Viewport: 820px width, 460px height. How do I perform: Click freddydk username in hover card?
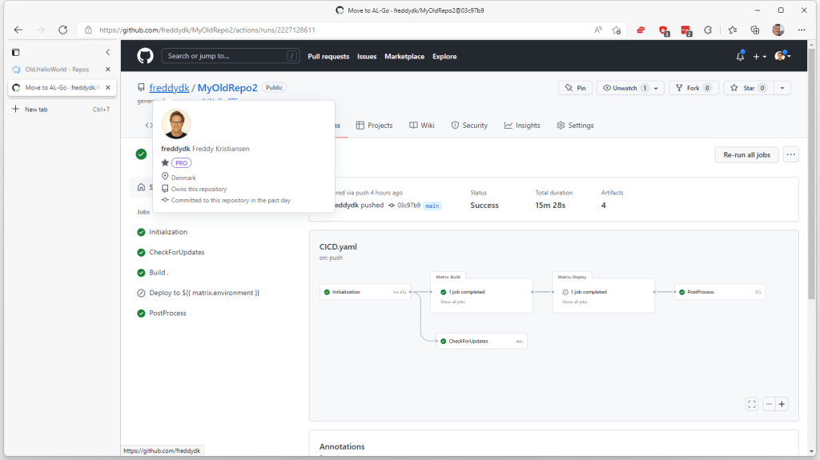point(175,149)
